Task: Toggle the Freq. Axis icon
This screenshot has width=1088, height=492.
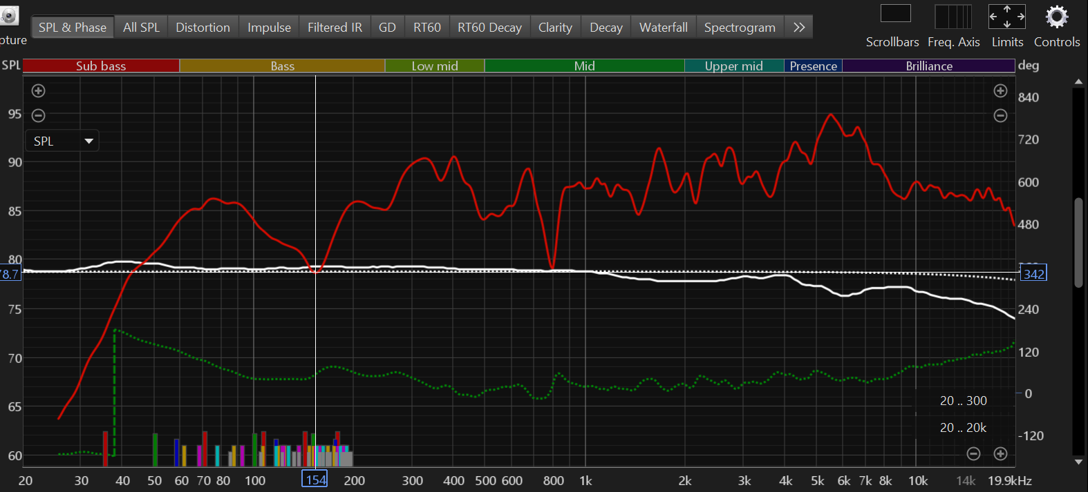Action: [x=953, y=17]
